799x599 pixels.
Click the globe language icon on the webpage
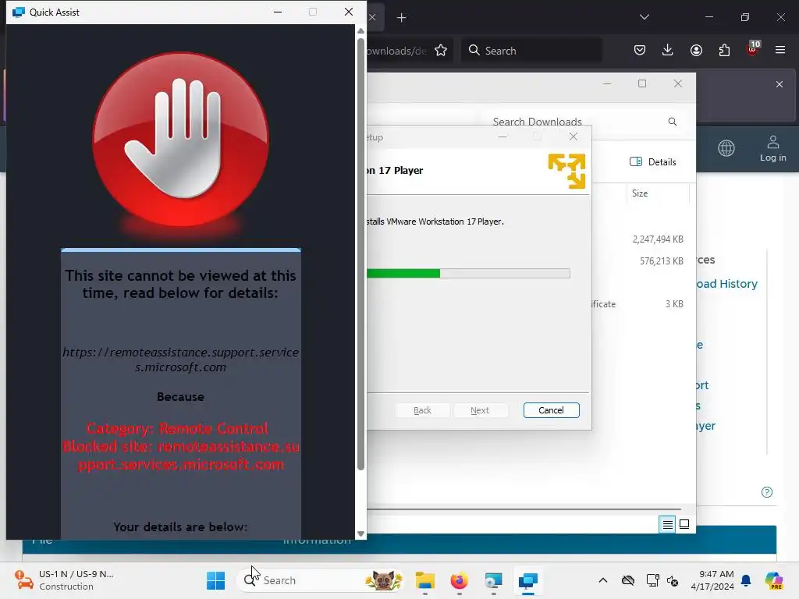pos(726,148)
